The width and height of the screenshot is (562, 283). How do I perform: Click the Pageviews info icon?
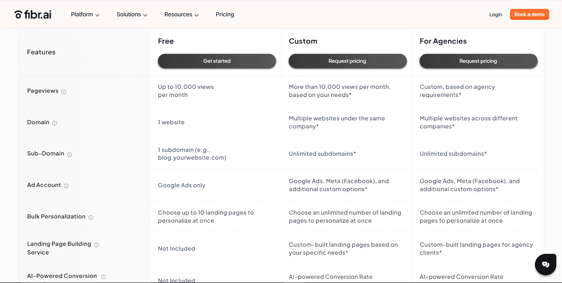coord(64,92)
